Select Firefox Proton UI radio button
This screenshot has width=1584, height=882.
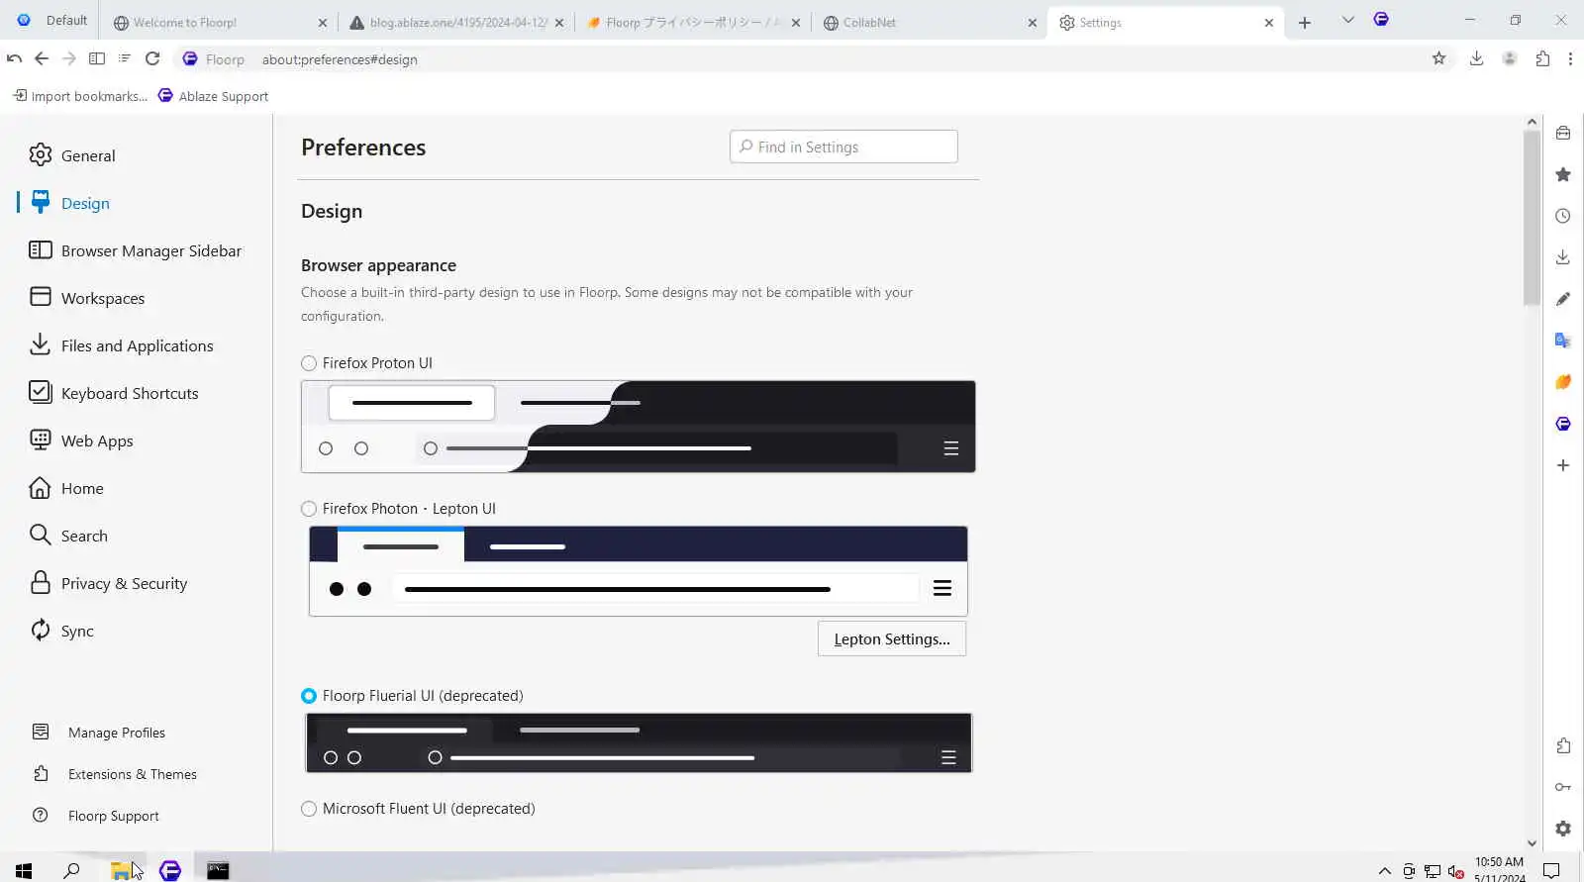(x=309, y=363)
